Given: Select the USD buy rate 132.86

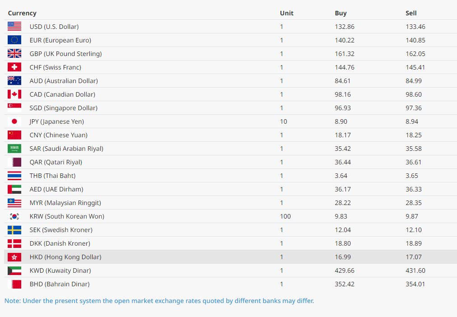Looking at the screenshot, I should point(345,27).
